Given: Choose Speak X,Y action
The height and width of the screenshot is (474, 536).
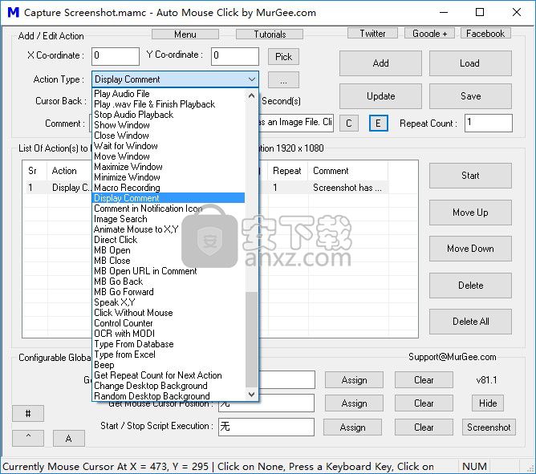Looking at the screenshot, I should click(x=115, y=302).
